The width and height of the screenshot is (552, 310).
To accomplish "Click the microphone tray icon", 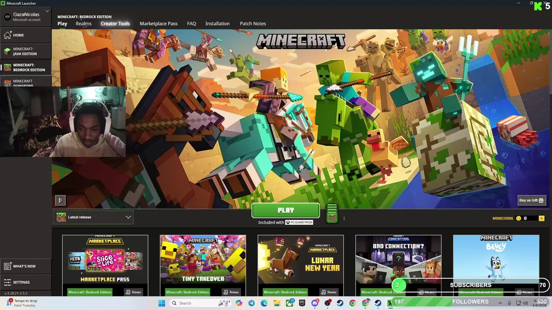I will (x=509, y=303).
